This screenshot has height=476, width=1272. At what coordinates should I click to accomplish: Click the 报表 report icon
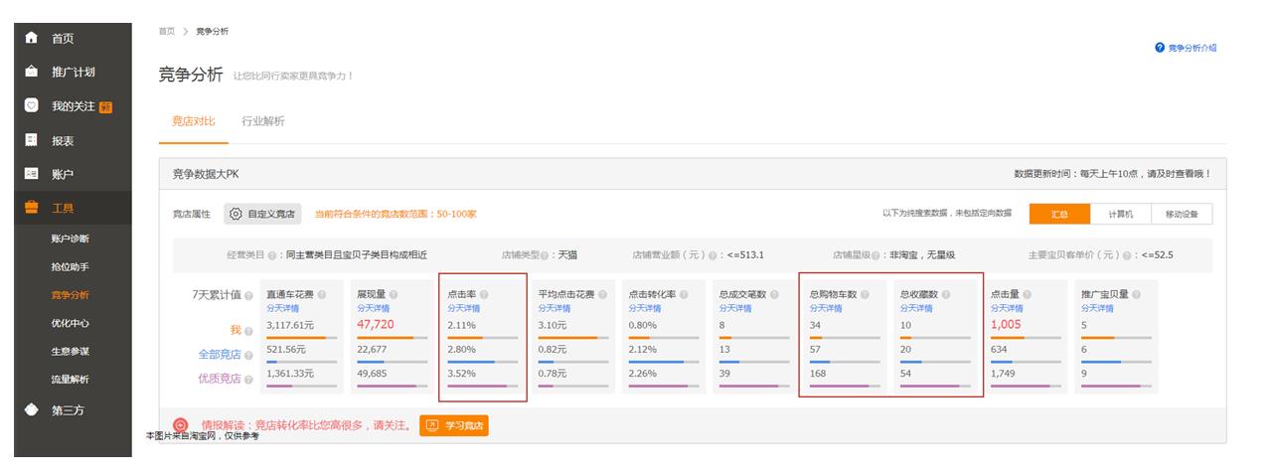pos(31,140)
